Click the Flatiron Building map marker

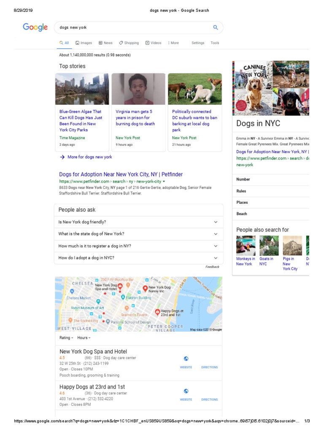pyautogui.click(x=123, y=297)
